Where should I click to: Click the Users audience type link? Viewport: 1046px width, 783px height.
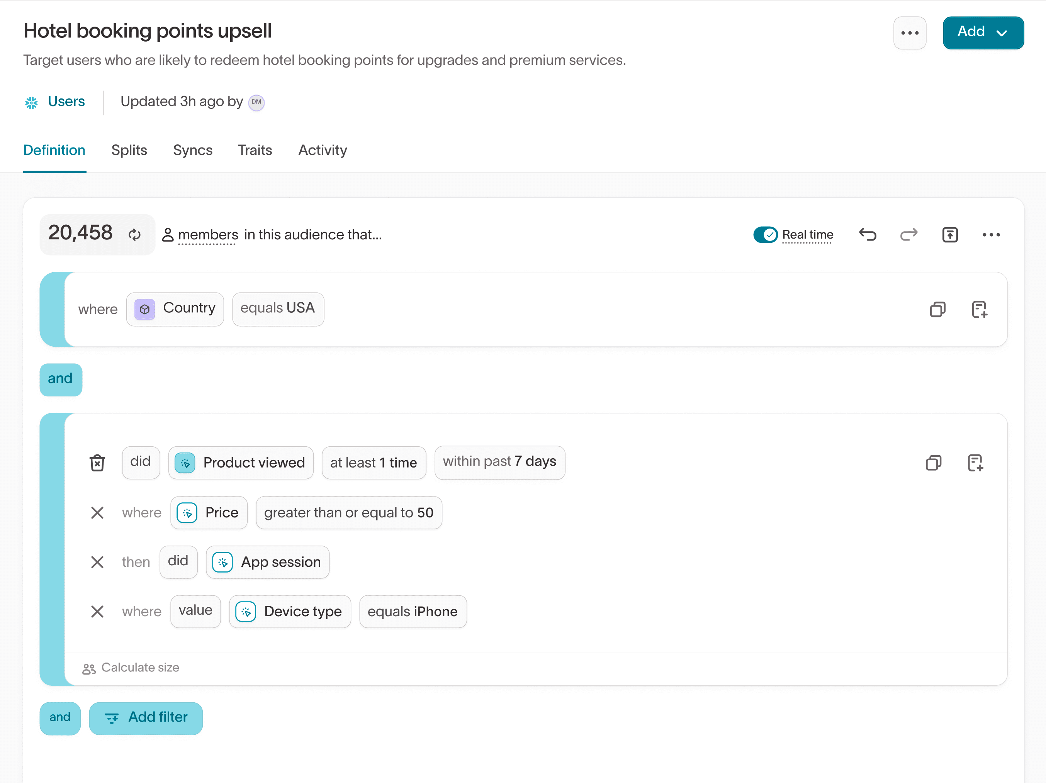(66, 102)
